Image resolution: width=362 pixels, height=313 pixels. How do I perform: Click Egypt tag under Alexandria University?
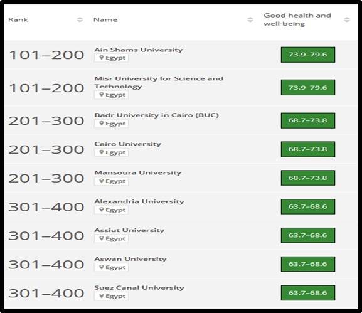click(x=111, y=210)
